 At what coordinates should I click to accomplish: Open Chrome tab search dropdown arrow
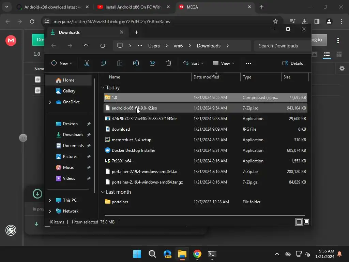(x=7, y=7)
